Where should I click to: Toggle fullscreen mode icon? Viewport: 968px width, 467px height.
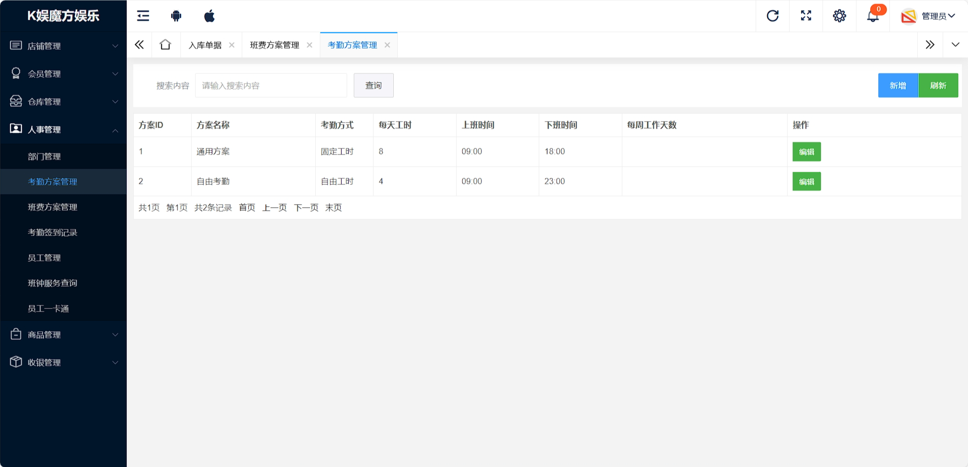[806, 16]
